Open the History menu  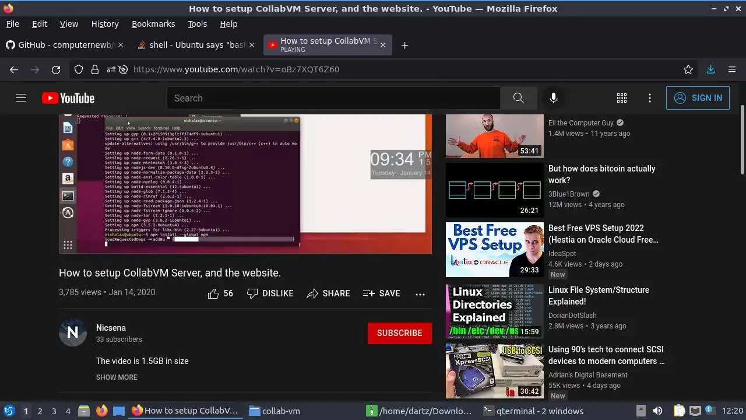click(x=105, y=24)
